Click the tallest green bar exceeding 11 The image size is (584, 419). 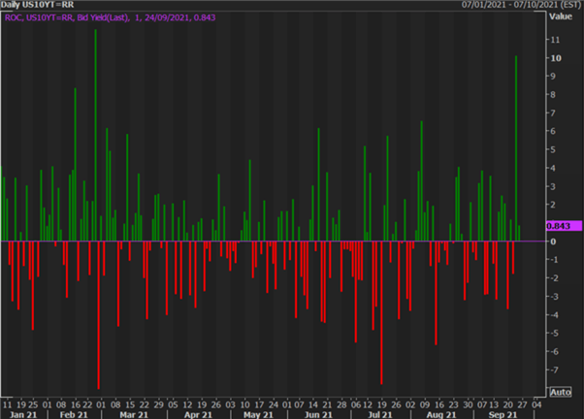pyautogui.click(x=96, y=135)
